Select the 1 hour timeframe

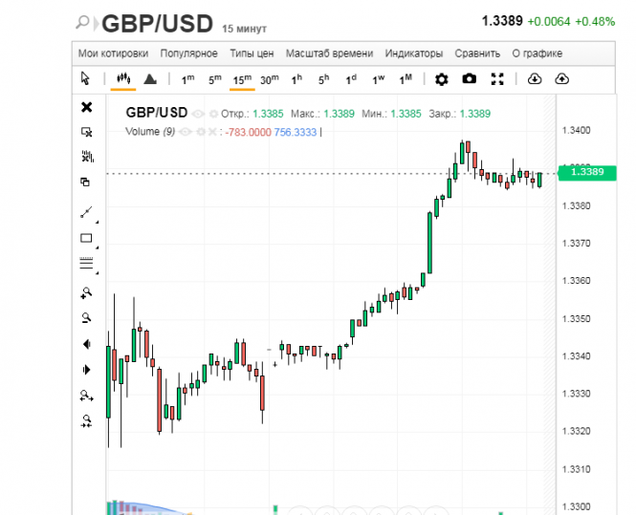tap(296, 79)
